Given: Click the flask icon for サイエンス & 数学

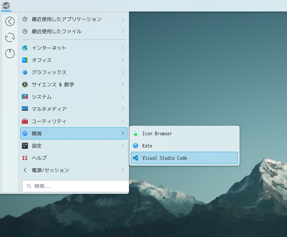Looking at the screenshot, I should (x=25, y=84).
